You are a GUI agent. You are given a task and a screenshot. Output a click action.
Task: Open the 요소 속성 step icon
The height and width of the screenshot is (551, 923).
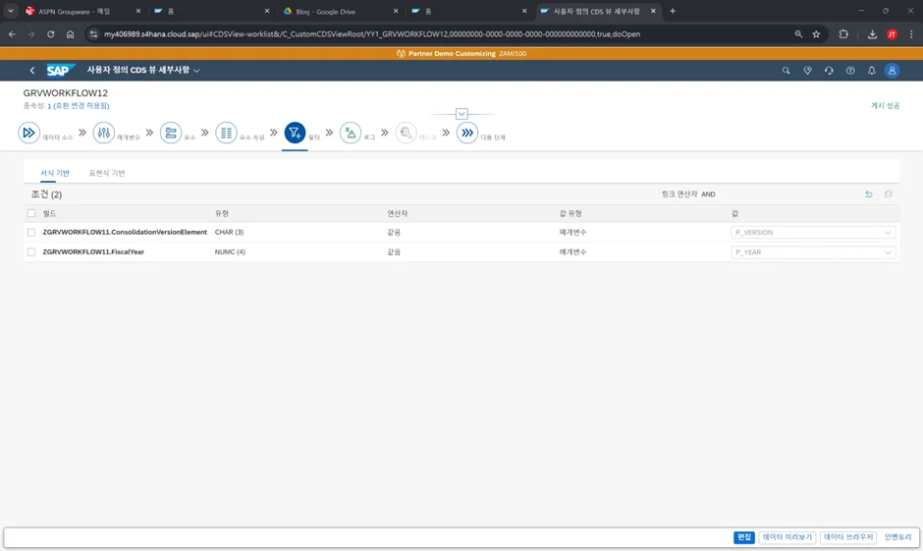226,133
